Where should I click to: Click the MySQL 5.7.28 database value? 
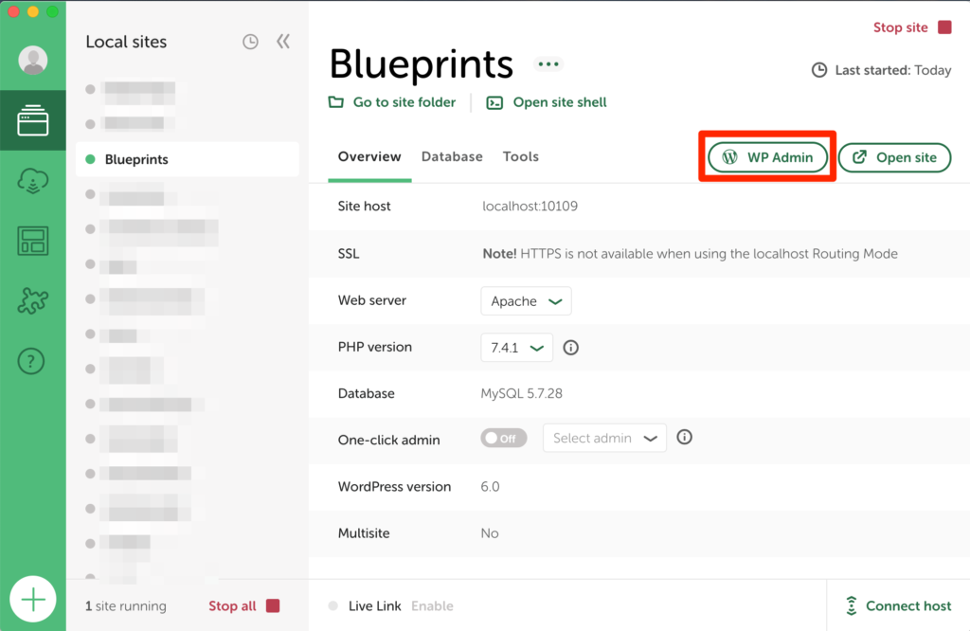(522, 393)
